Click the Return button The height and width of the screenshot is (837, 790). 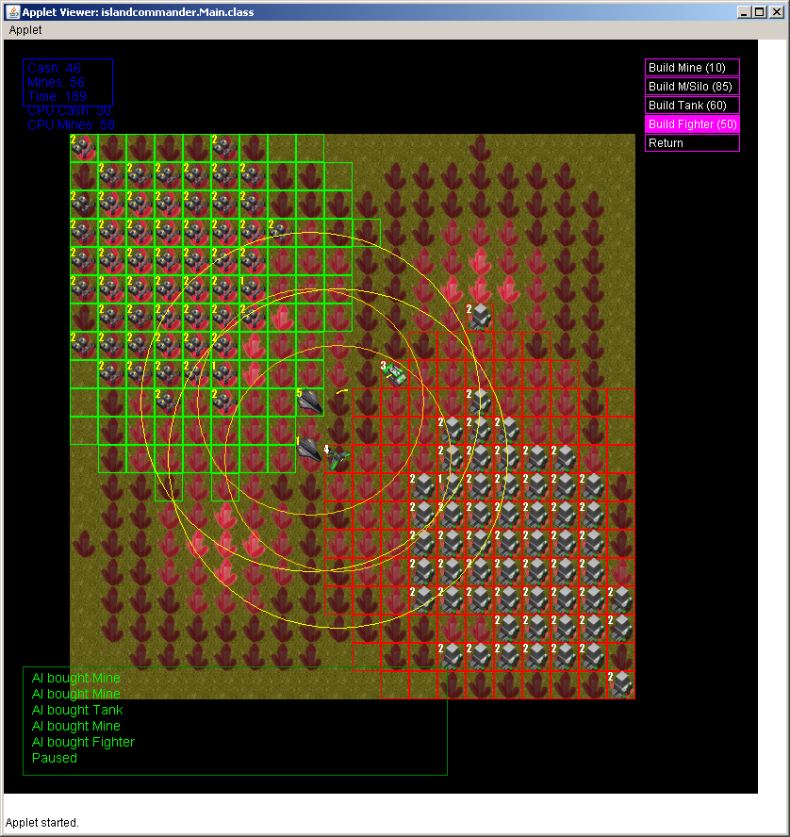point(692,143)
